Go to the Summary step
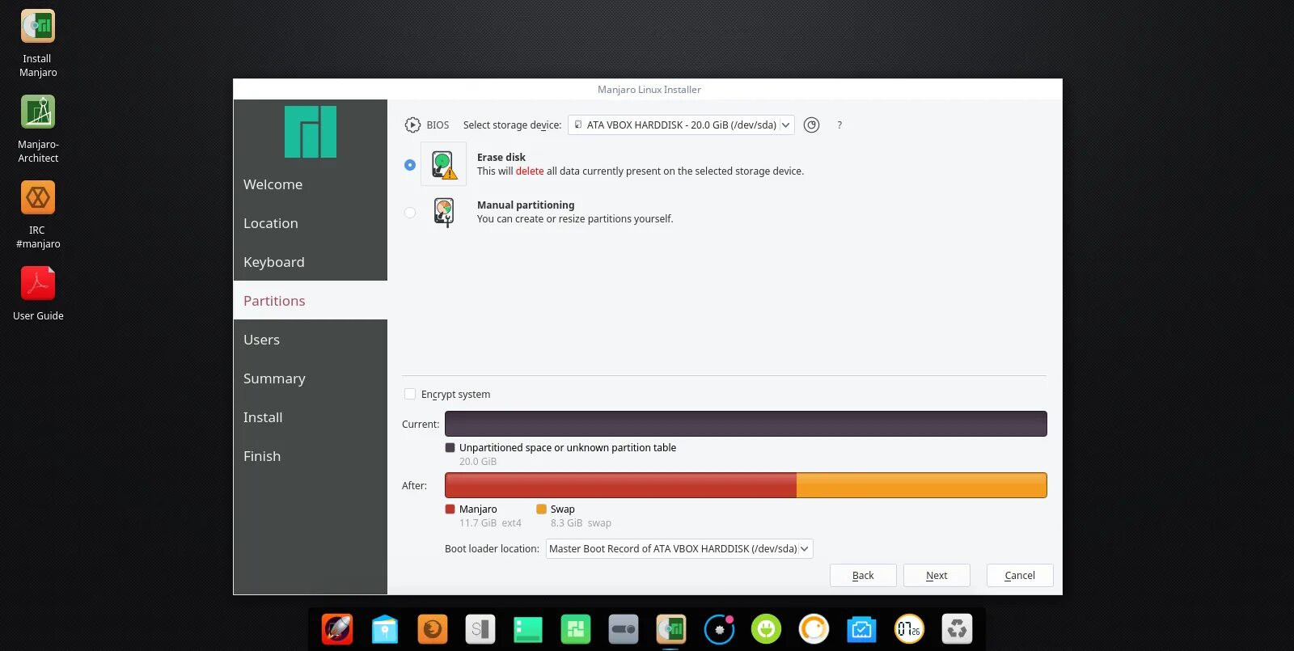 (311, 378)
